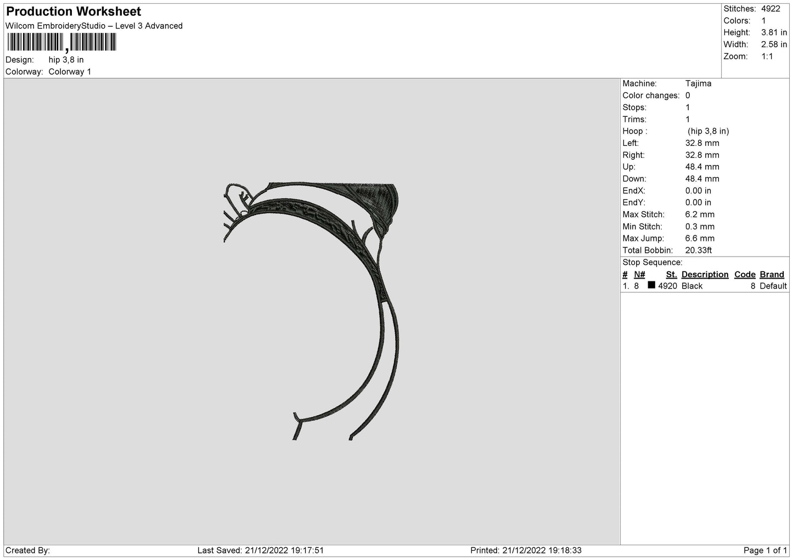Image resolution: width=793 pixels, height=560 pixels.
Task: Click the 'Black' thread description
Action: [692, 286]
